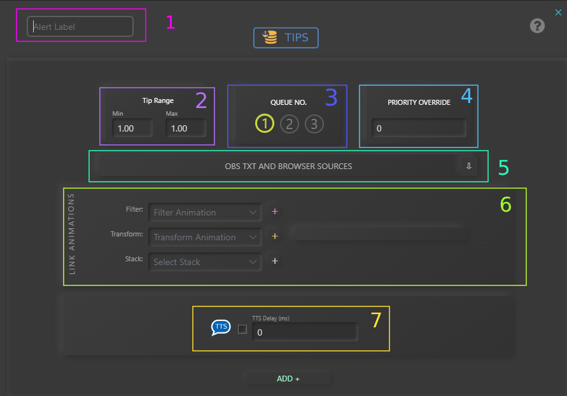Viewport: 567px width, 396px height.
Task: Click the yellow plus next to Transform
Action: pos(275,236)
